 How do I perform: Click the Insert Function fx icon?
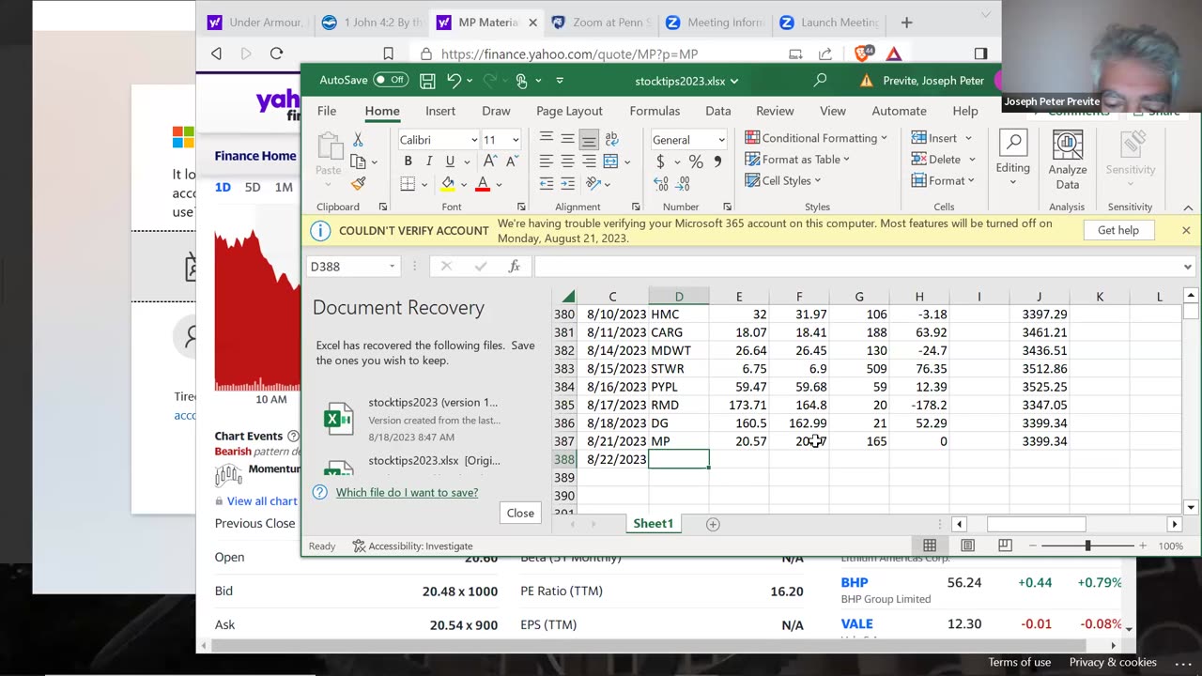point(514,267)
